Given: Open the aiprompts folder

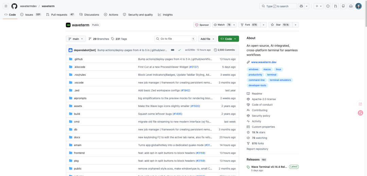Looking at the screenshot, I should 80,98.
